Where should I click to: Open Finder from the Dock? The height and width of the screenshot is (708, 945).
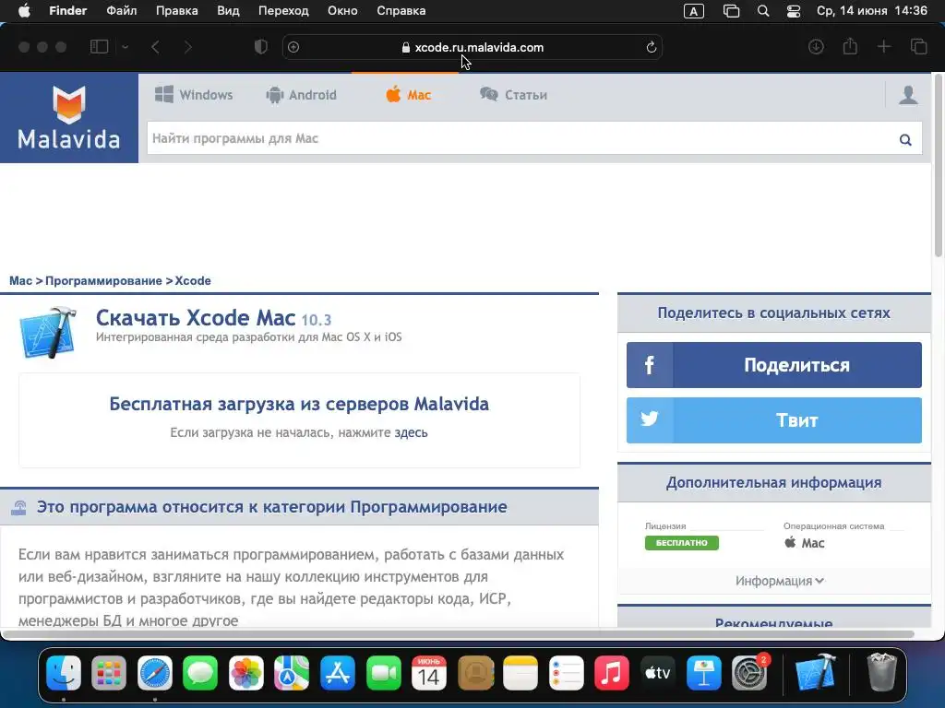(x=64, y=672)
